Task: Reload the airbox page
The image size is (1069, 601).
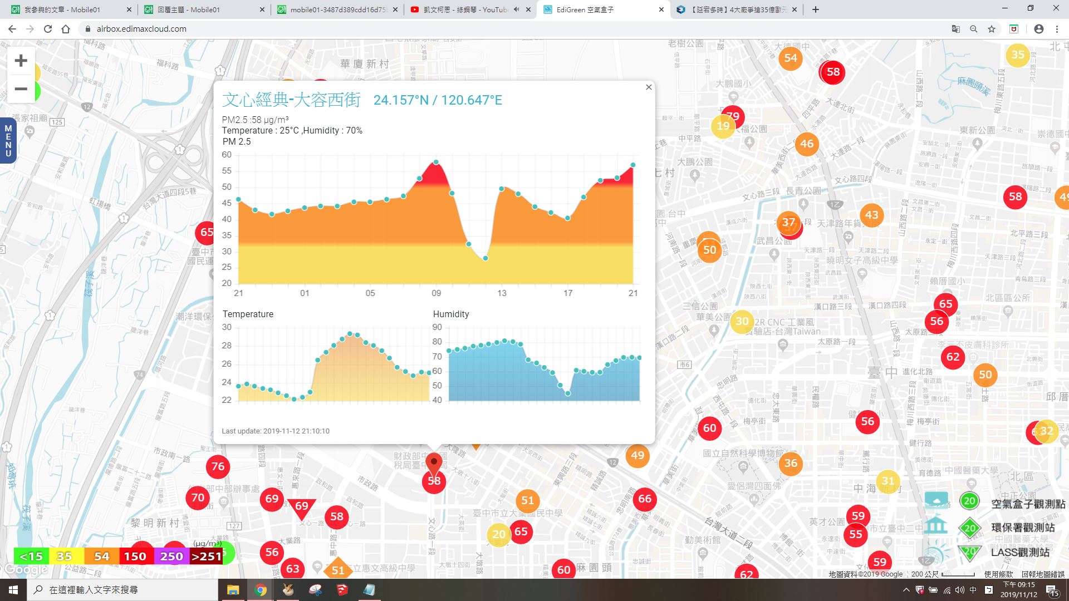Action: tap(48, 29)
